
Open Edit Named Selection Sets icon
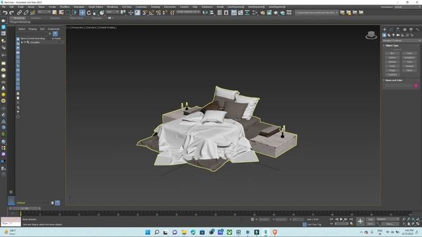pyautogui.click(x=173, y=13)
